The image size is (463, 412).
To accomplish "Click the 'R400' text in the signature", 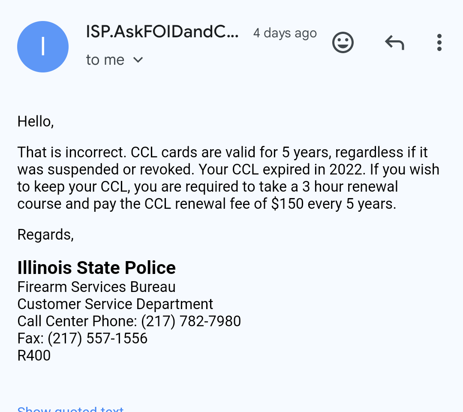I will click(x=34, y=355).
